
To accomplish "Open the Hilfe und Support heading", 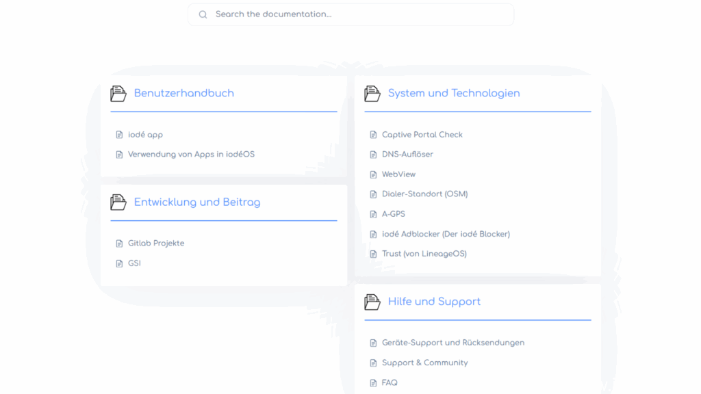I will pyautogui.click(x=434, y=302).
